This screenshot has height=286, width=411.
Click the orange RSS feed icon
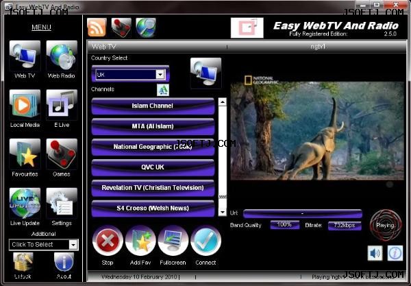[x=97, y=27]
